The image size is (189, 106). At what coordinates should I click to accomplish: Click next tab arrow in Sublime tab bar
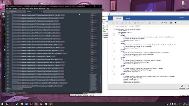[8, 11]
